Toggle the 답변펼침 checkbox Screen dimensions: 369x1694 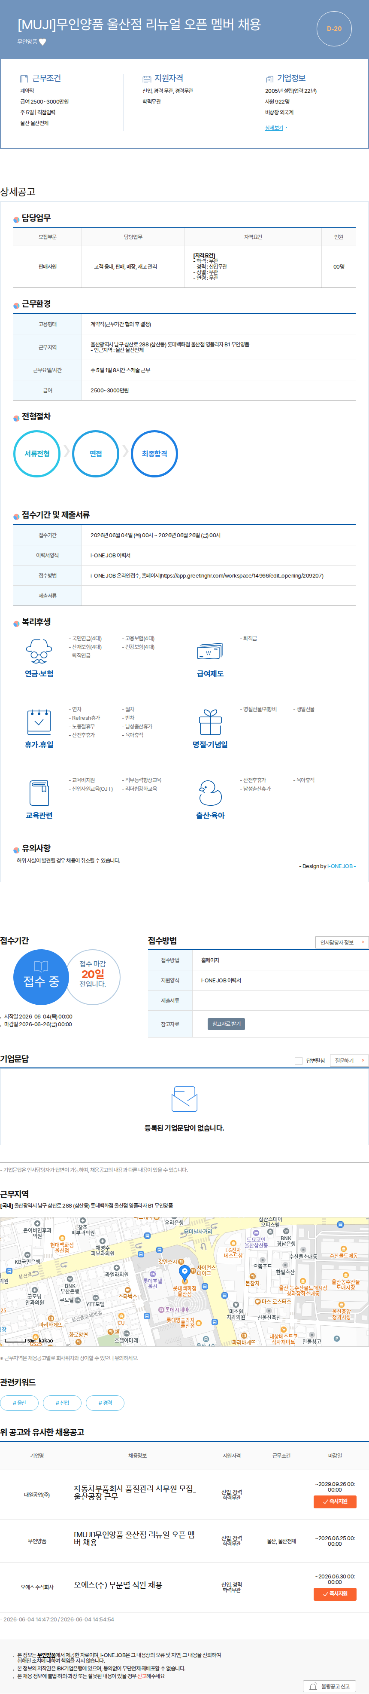tap(299, 1061)
